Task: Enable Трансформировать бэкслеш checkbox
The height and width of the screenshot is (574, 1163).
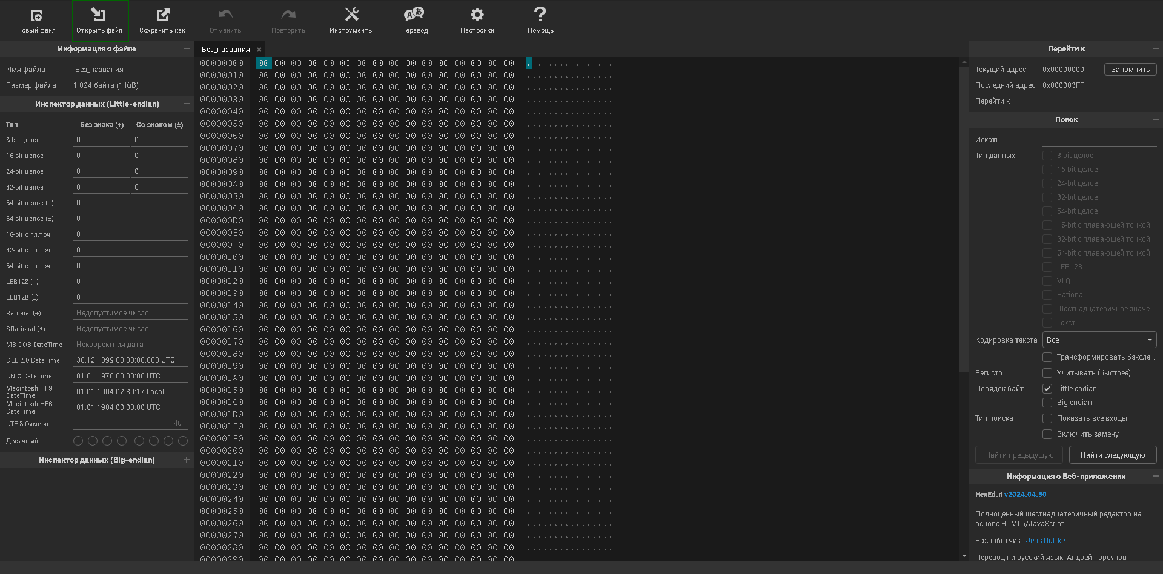Action: [1047, 357]
